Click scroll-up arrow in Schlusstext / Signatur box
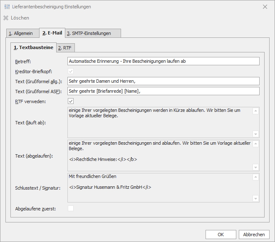The width and height of the screenshot is (275, 242). point(255,177)
